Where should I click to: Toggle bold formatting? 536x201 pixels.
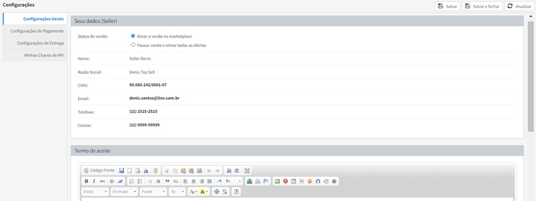click(x=87, y=181)
